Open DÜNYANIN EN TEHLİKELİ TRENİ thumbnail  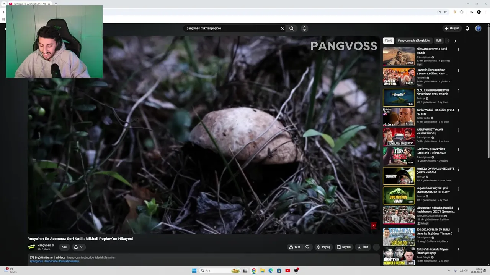[x=399, y=56]
